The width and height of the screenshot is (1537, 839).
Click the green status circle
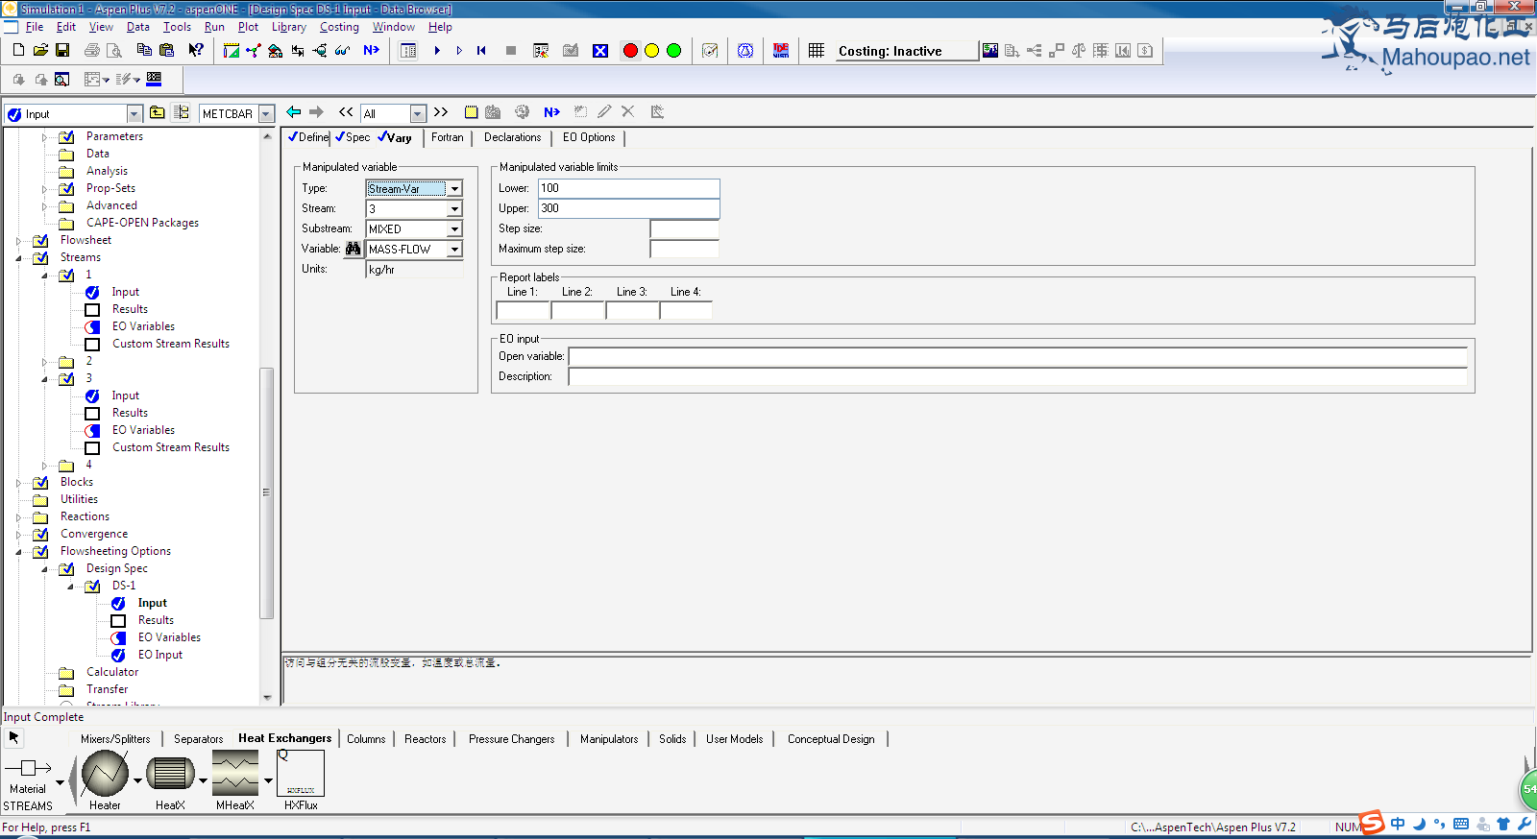tap(674, 50)
